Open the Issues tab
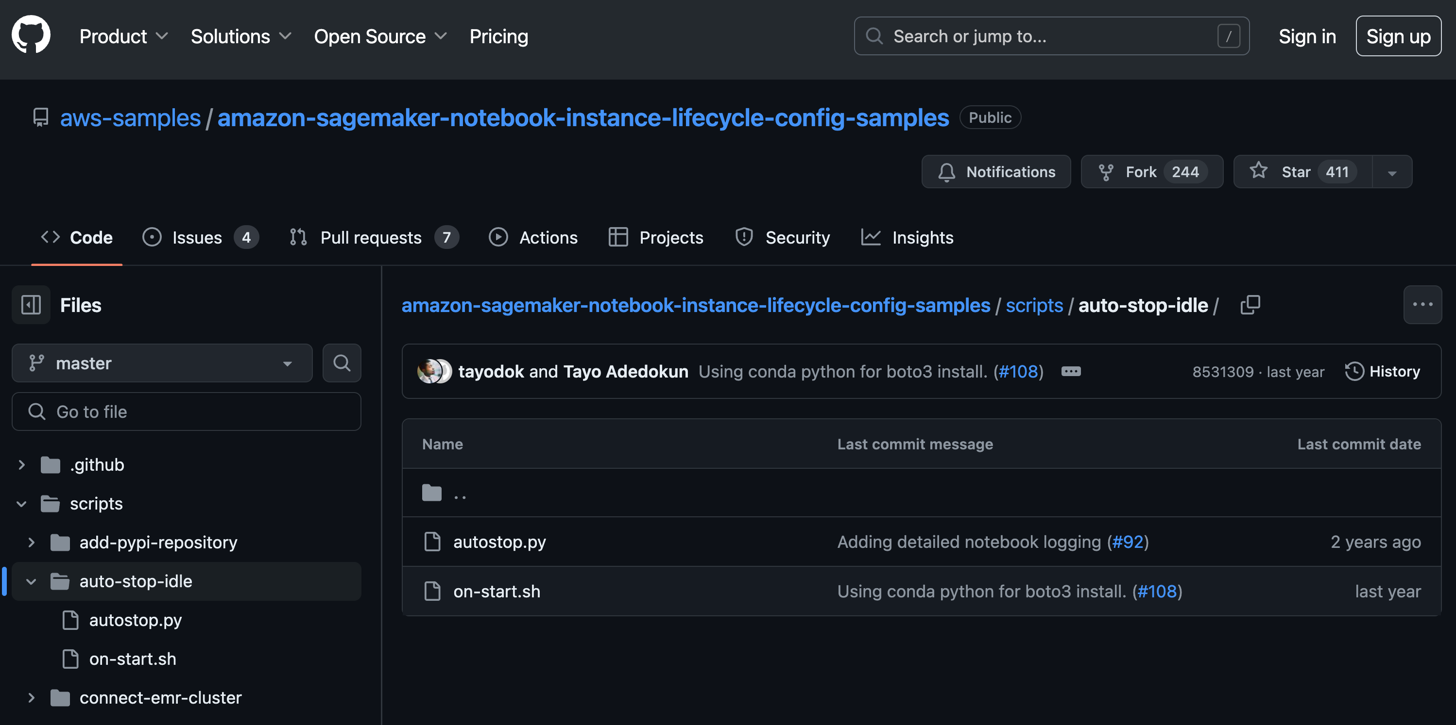The height and width of the screenshot is (725, 1456). [x=201, y=238]
